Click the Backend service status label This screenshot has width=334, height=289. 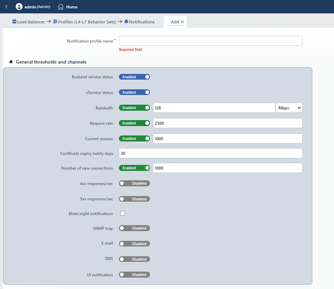tap(92, 77)
